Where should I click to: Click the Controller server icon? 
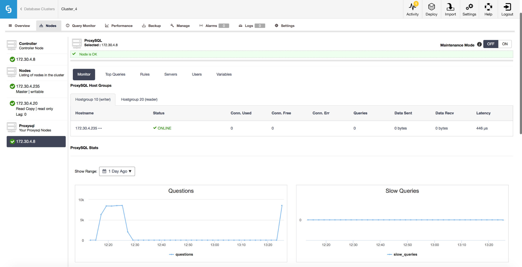(11, 45)
